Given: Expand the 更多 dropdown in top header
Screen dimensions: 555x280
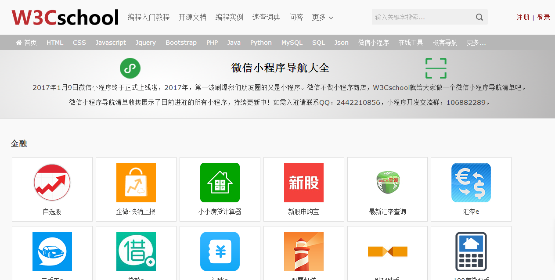Looking at the screenshot, I should click(x=323, y=17).
